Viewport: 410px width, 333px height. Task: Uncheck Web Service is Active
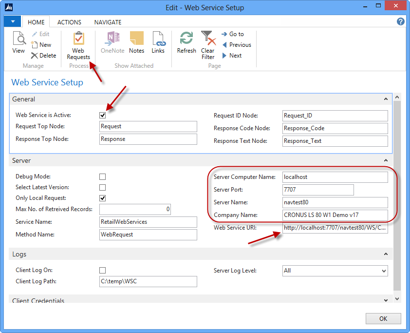103,116
